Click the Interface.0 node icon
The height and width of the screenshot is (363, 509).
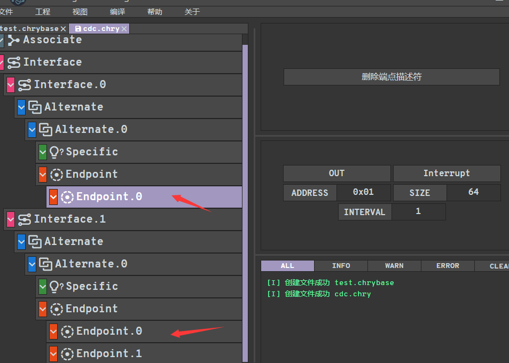coord(25,85)
